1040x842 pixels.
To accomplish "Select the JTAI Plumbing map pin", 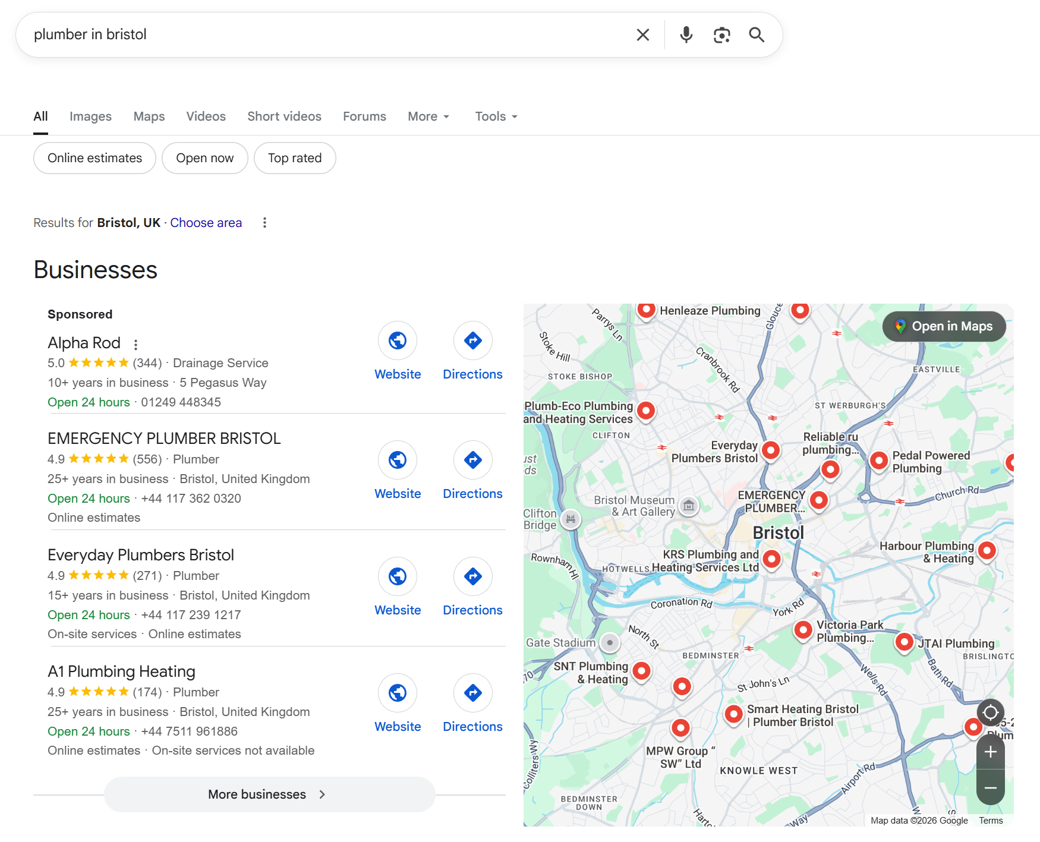I will click(904, 642).
